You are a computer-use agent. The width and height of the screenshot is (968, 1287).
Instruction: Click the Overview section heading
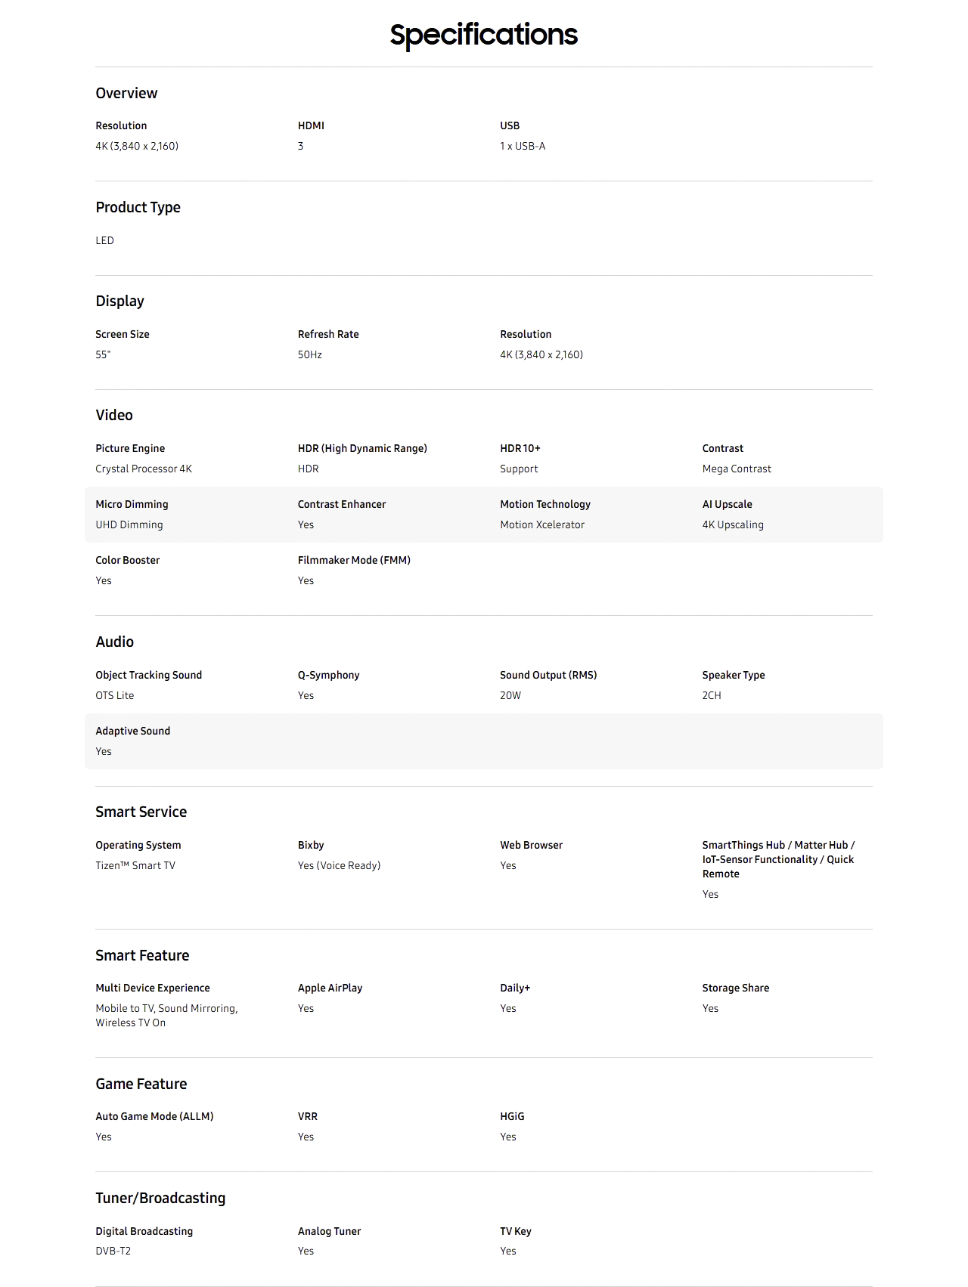point(126,93)
